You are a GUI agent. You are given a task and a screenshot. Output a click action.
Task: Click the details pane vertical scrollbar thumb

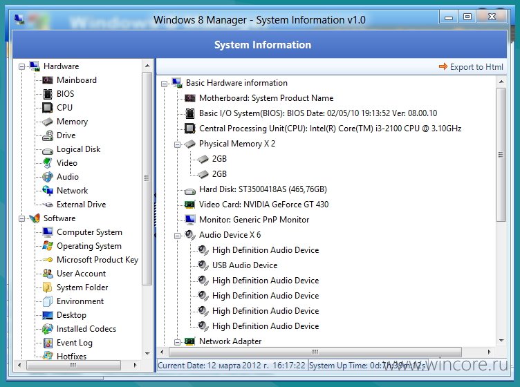(x=501, y=154)
